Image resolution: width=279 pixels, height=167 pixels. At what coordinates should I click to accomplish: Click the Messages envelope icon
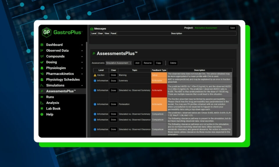coord(92,29)
